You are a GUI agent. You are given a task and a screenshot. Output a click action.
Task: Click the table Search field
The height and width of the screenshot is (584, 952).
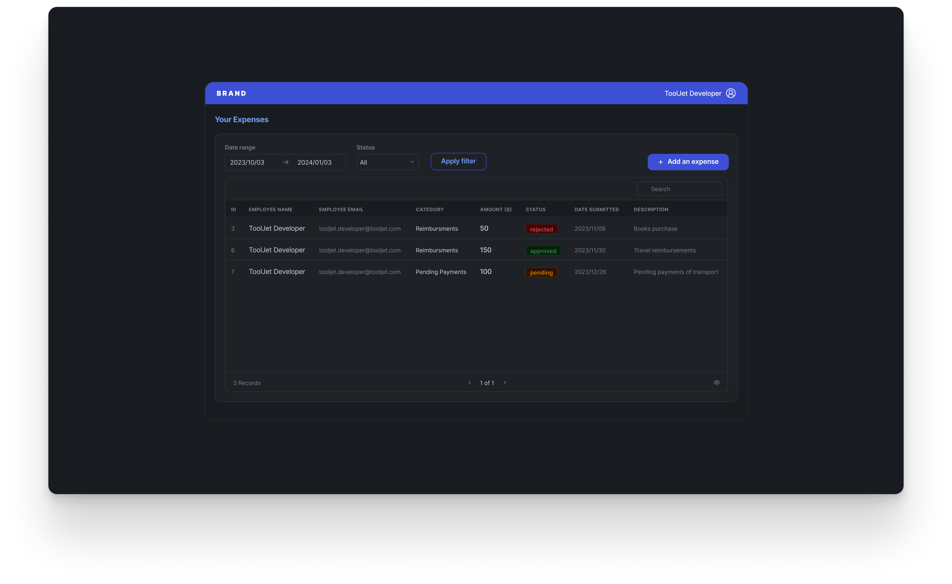coord(679,189)
